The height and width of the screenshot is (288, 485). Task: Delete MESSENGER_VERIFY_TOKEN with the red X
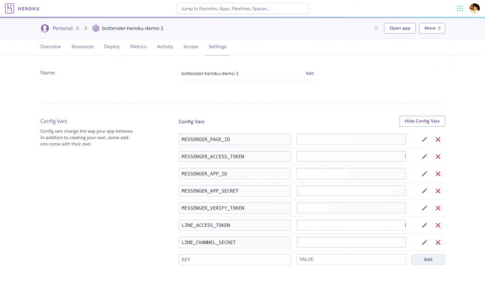pyautogui.click(x=438, y=208)
